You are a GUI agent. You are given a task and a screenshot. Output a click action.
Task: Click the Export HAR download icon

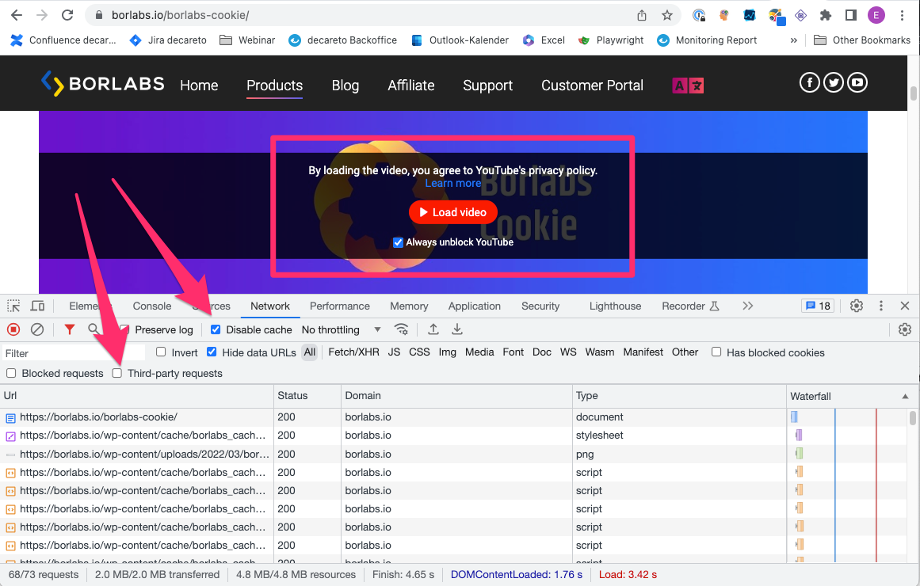[457, 329]
